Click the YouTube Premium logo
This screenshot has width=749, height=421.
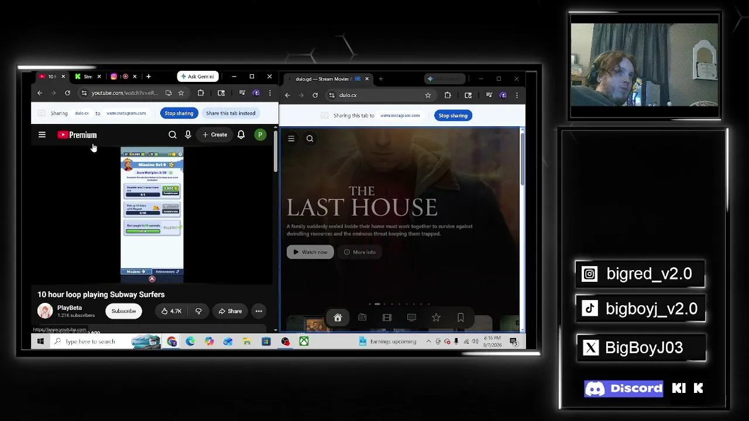(77, 135)
